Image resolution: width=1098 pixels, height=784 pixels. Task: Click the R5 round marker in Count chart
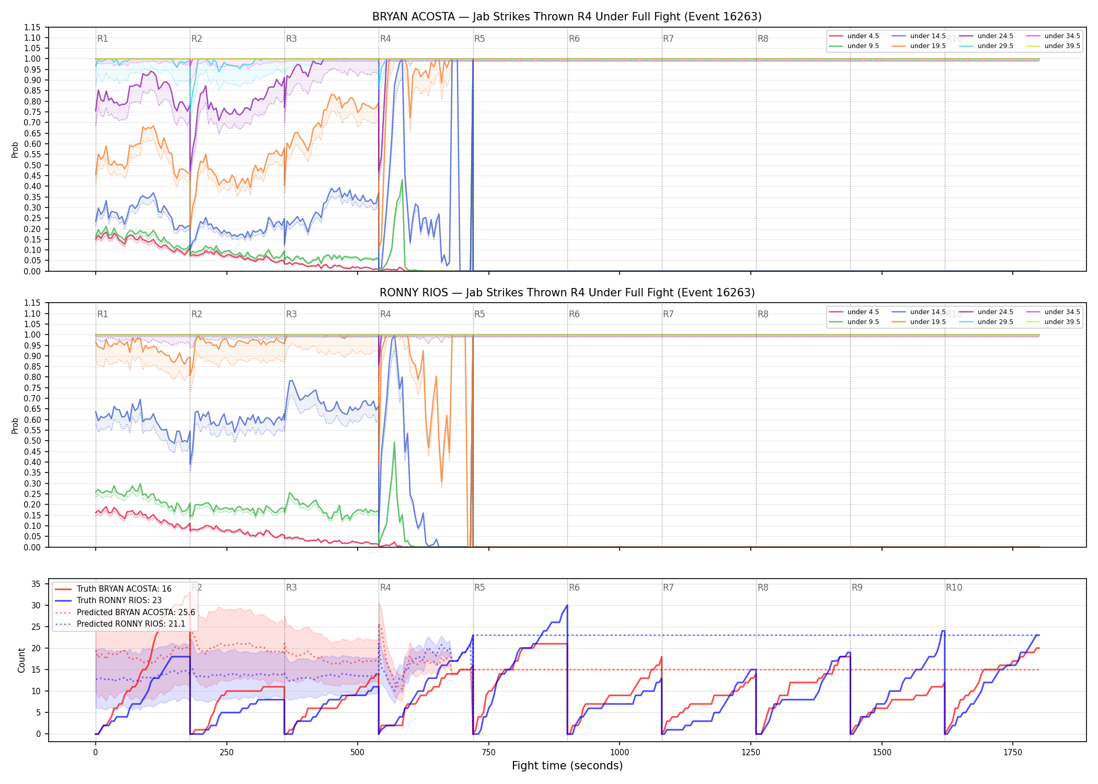[x=479, y=587]
